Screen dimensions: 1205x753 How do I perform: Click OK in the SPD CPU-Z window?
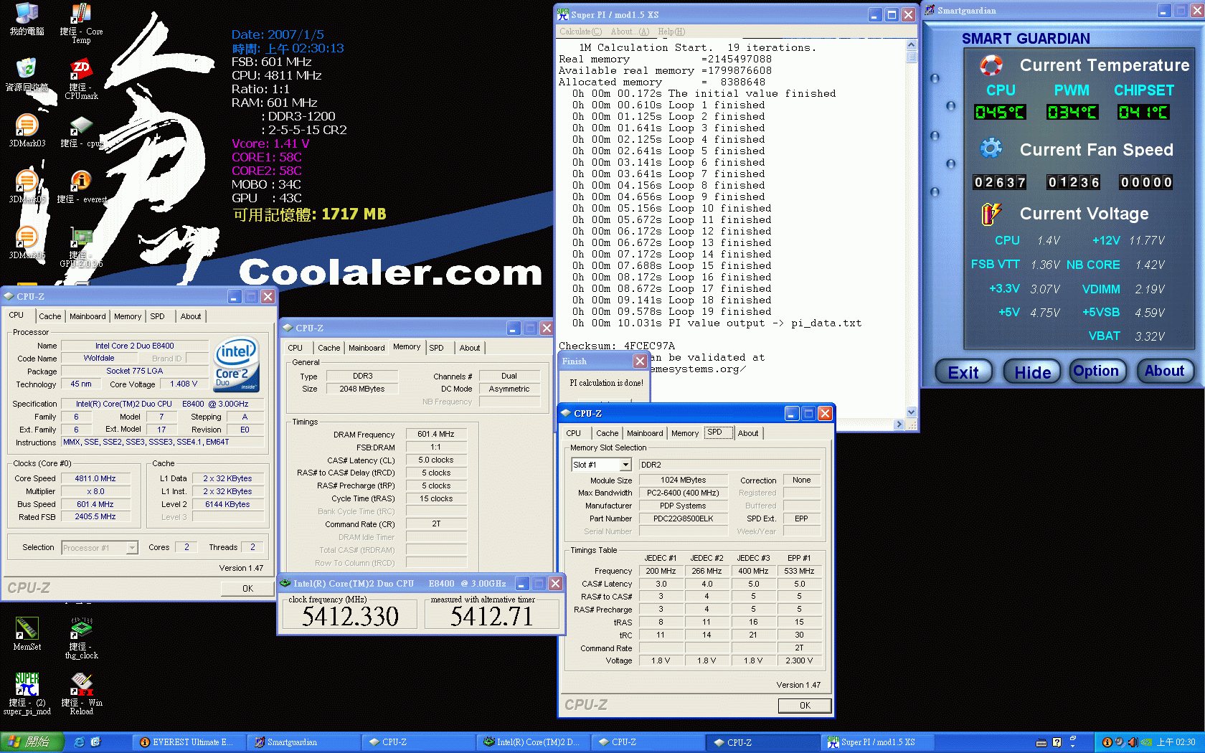coord(805,706)
